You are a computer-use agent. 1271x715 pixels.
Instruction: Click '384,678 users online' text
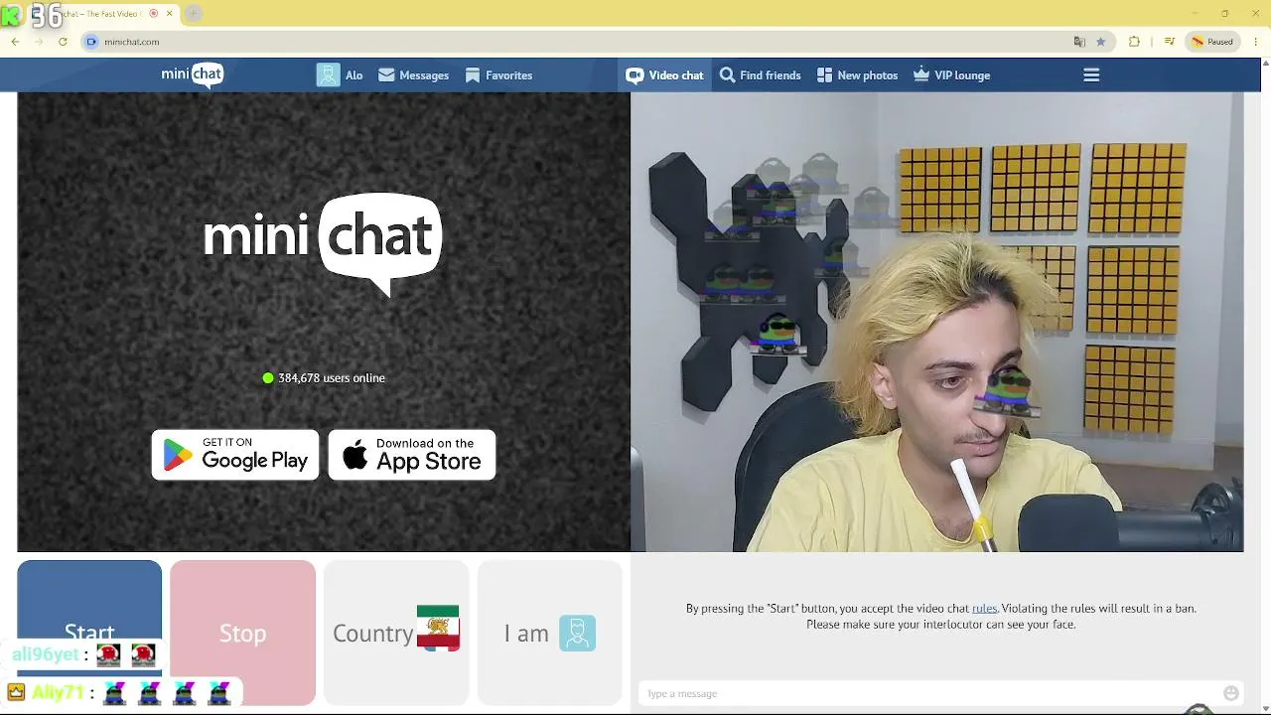coord(332,378)
